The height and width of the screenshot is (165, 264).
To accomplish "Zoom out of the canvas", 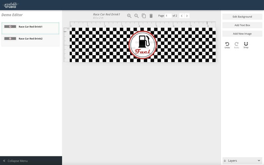I will pyautogui.click(x=136, y=16).
